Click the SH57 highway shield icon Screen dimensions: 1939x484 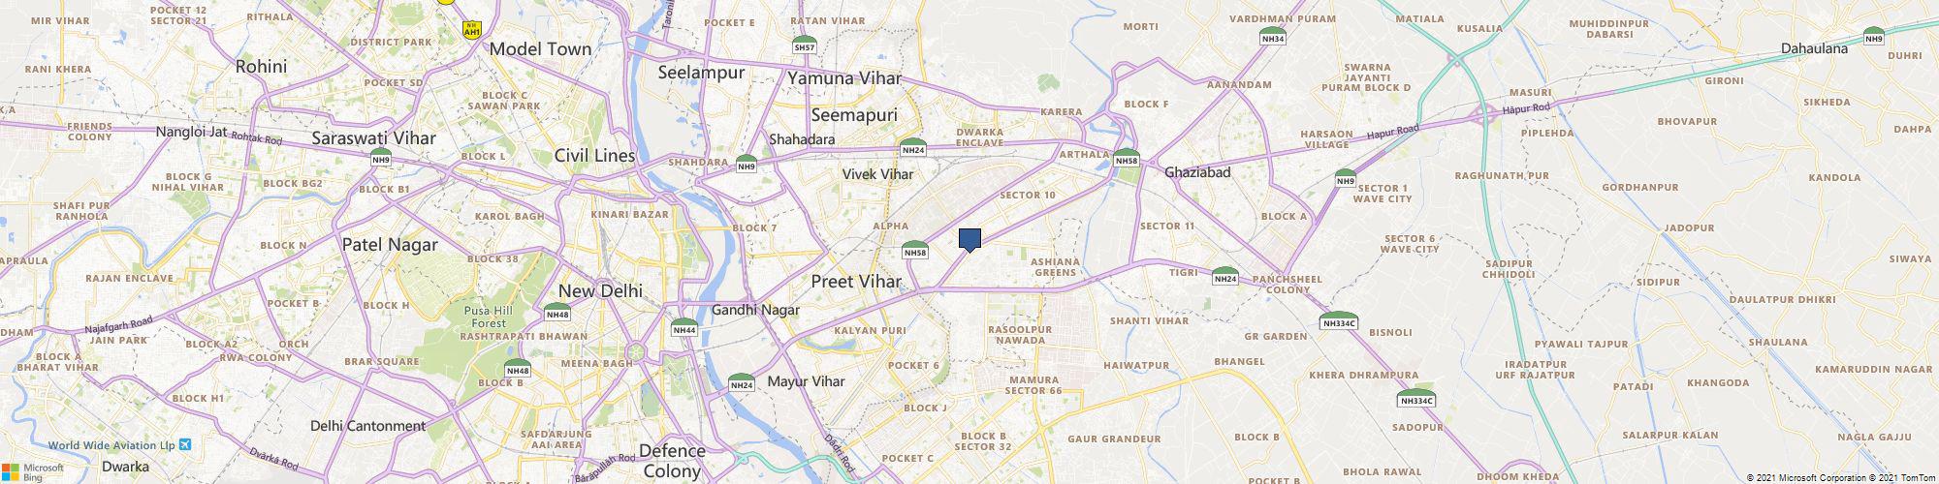pos(805,45)
